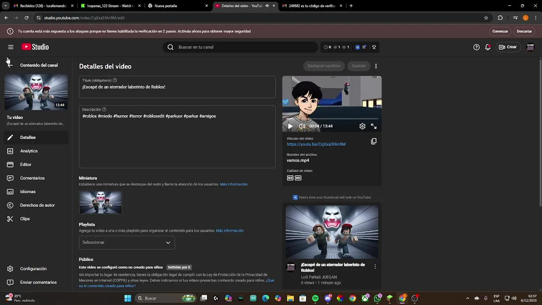Open Más información link under Playlists
This screenshot has width=542, height=305.
point(230,230)
